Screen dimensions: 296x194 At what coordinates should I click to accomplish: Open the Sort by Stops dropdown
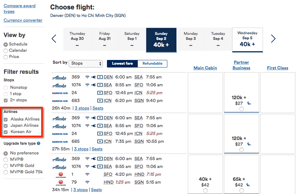pos(86,63)
